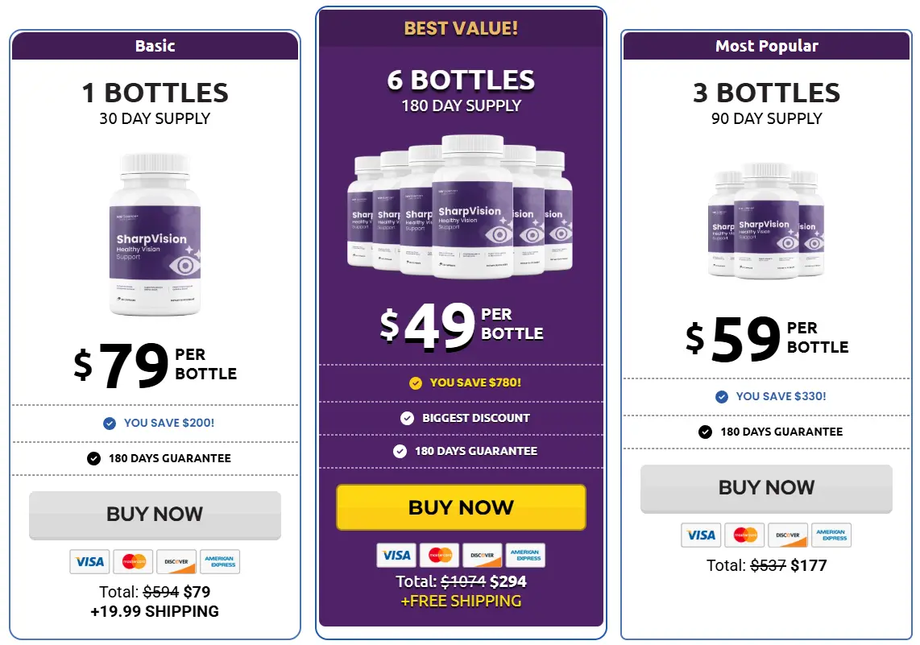The image size is (920, 645).
Task: Click the Most Popular header label
Action: (766, 46)
